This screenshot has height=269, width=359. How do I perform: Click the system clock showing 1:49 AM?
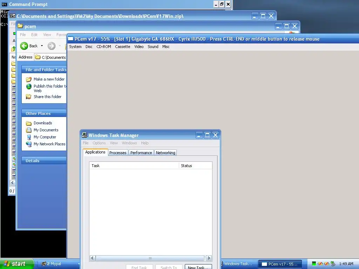click(346, 264)
